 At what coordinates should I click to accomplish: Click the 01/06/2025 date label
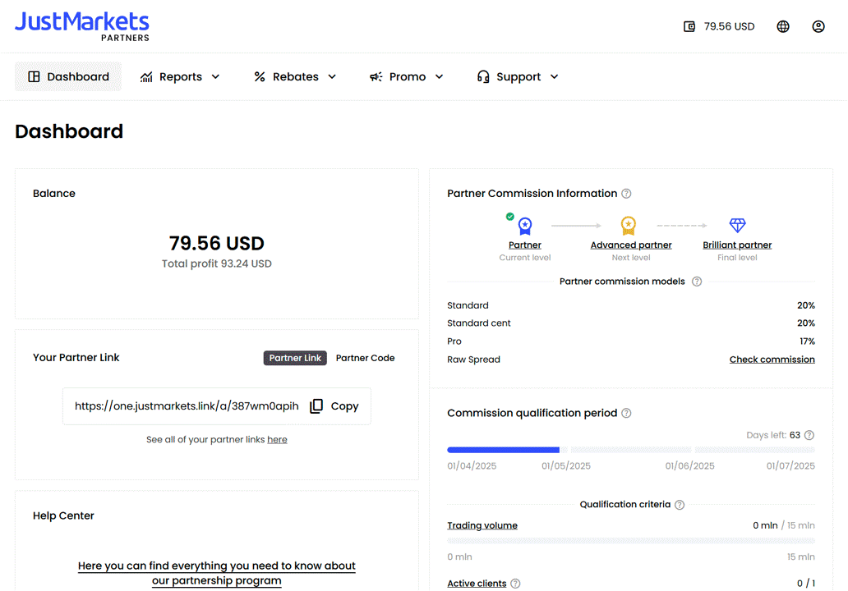[x=689, y=466]
